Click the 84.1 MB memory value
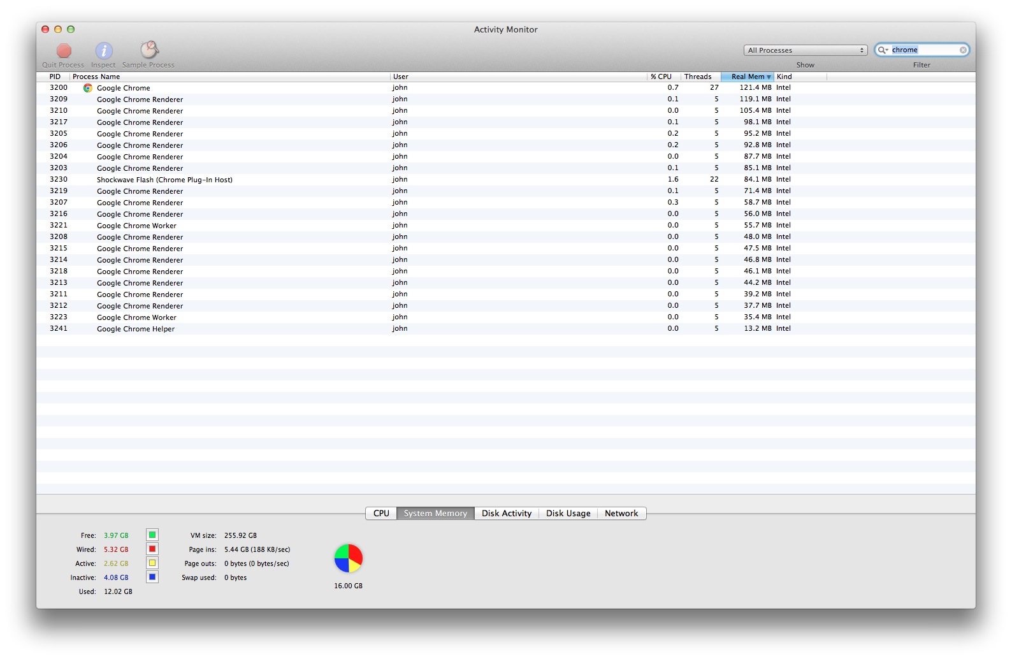Image resolution: width=1012 pixels, height=659 pixels. (758, 180)
